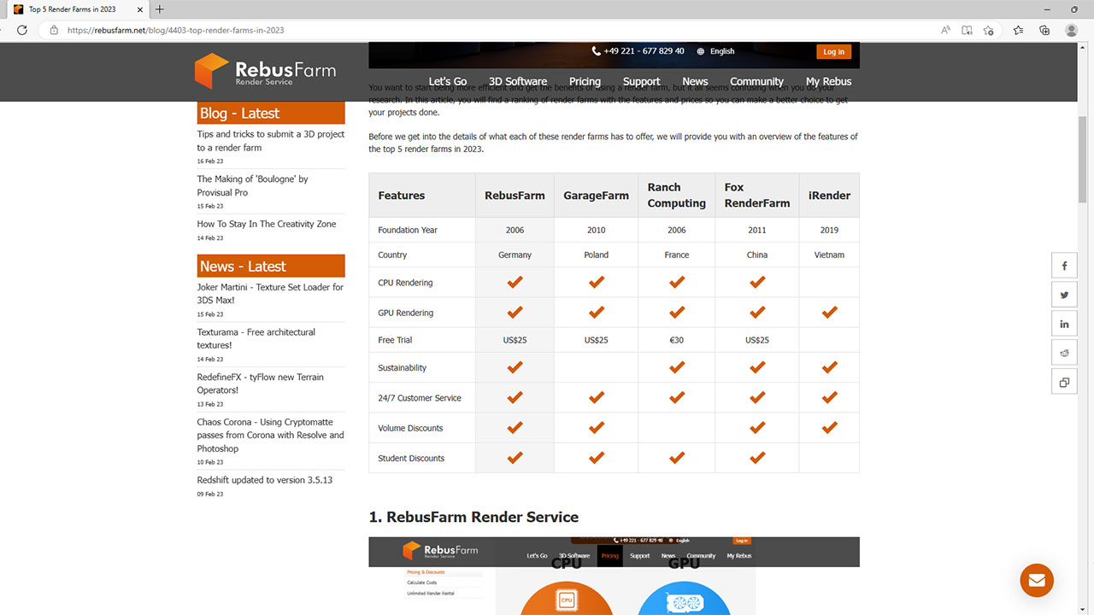1094x615 pixels.
Task: Click the '24/7 Customer Service' row label
Action: coord(420,398)
